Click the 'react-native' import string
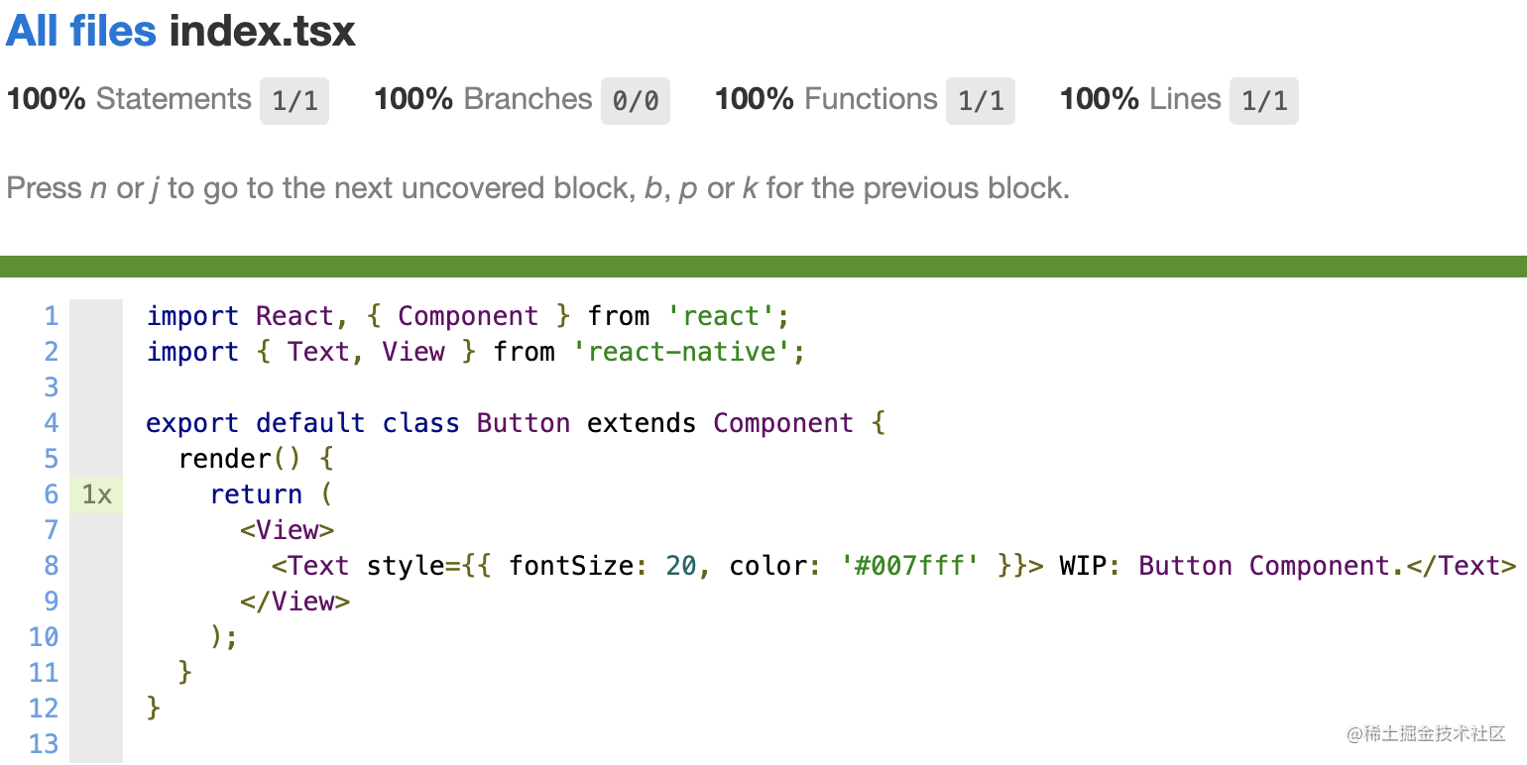This screenshot has width=1527, height=765. coord(682,352)
